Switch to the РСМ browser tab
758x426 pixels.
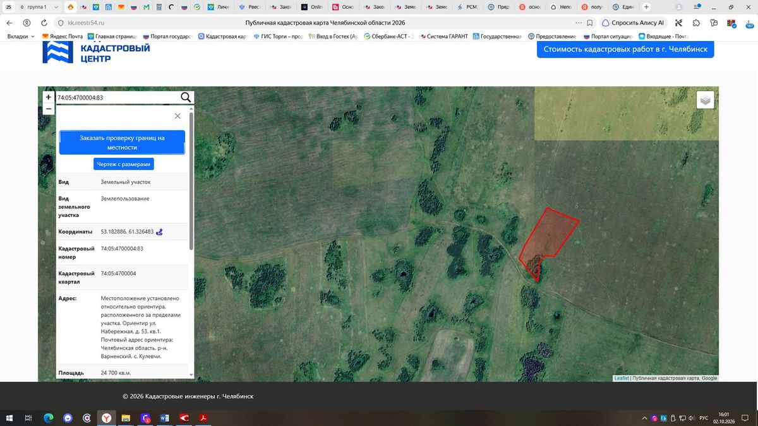point(467,7)
